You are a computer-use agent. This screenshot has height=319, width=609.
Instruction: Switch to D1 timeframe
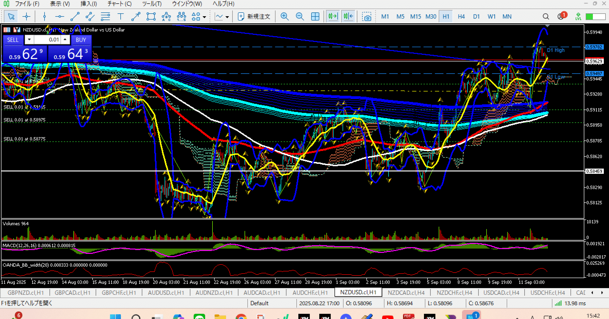(476, 16)
